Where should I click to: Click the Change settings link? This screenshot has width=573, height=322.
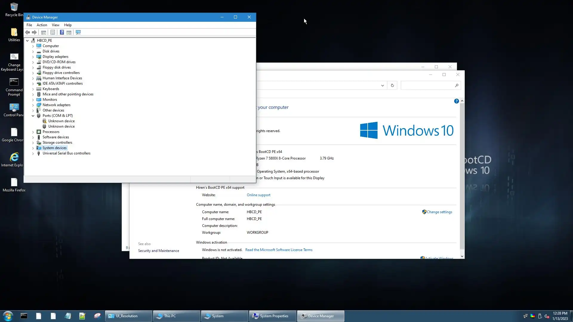(439, 212)
